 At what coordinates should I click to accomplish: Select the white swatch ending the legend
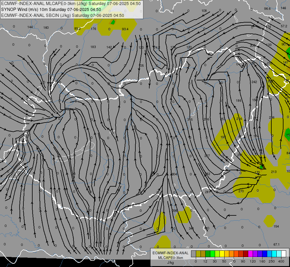(x=283, y=254)
